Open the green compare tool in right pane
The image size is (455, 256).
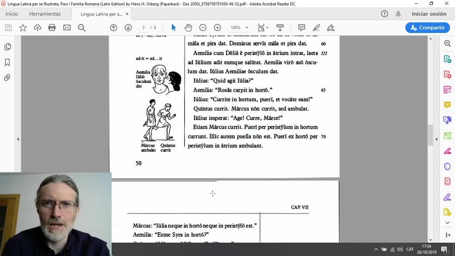pyautogui.click(x=447, y=136)
